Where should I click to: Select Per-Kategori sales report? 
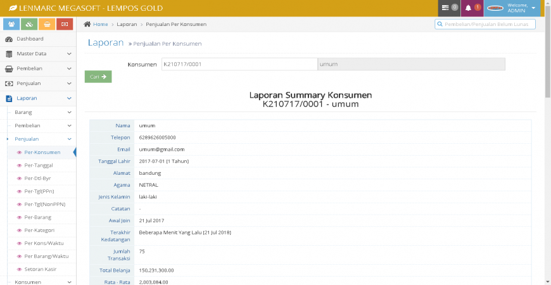click(41, 231)
